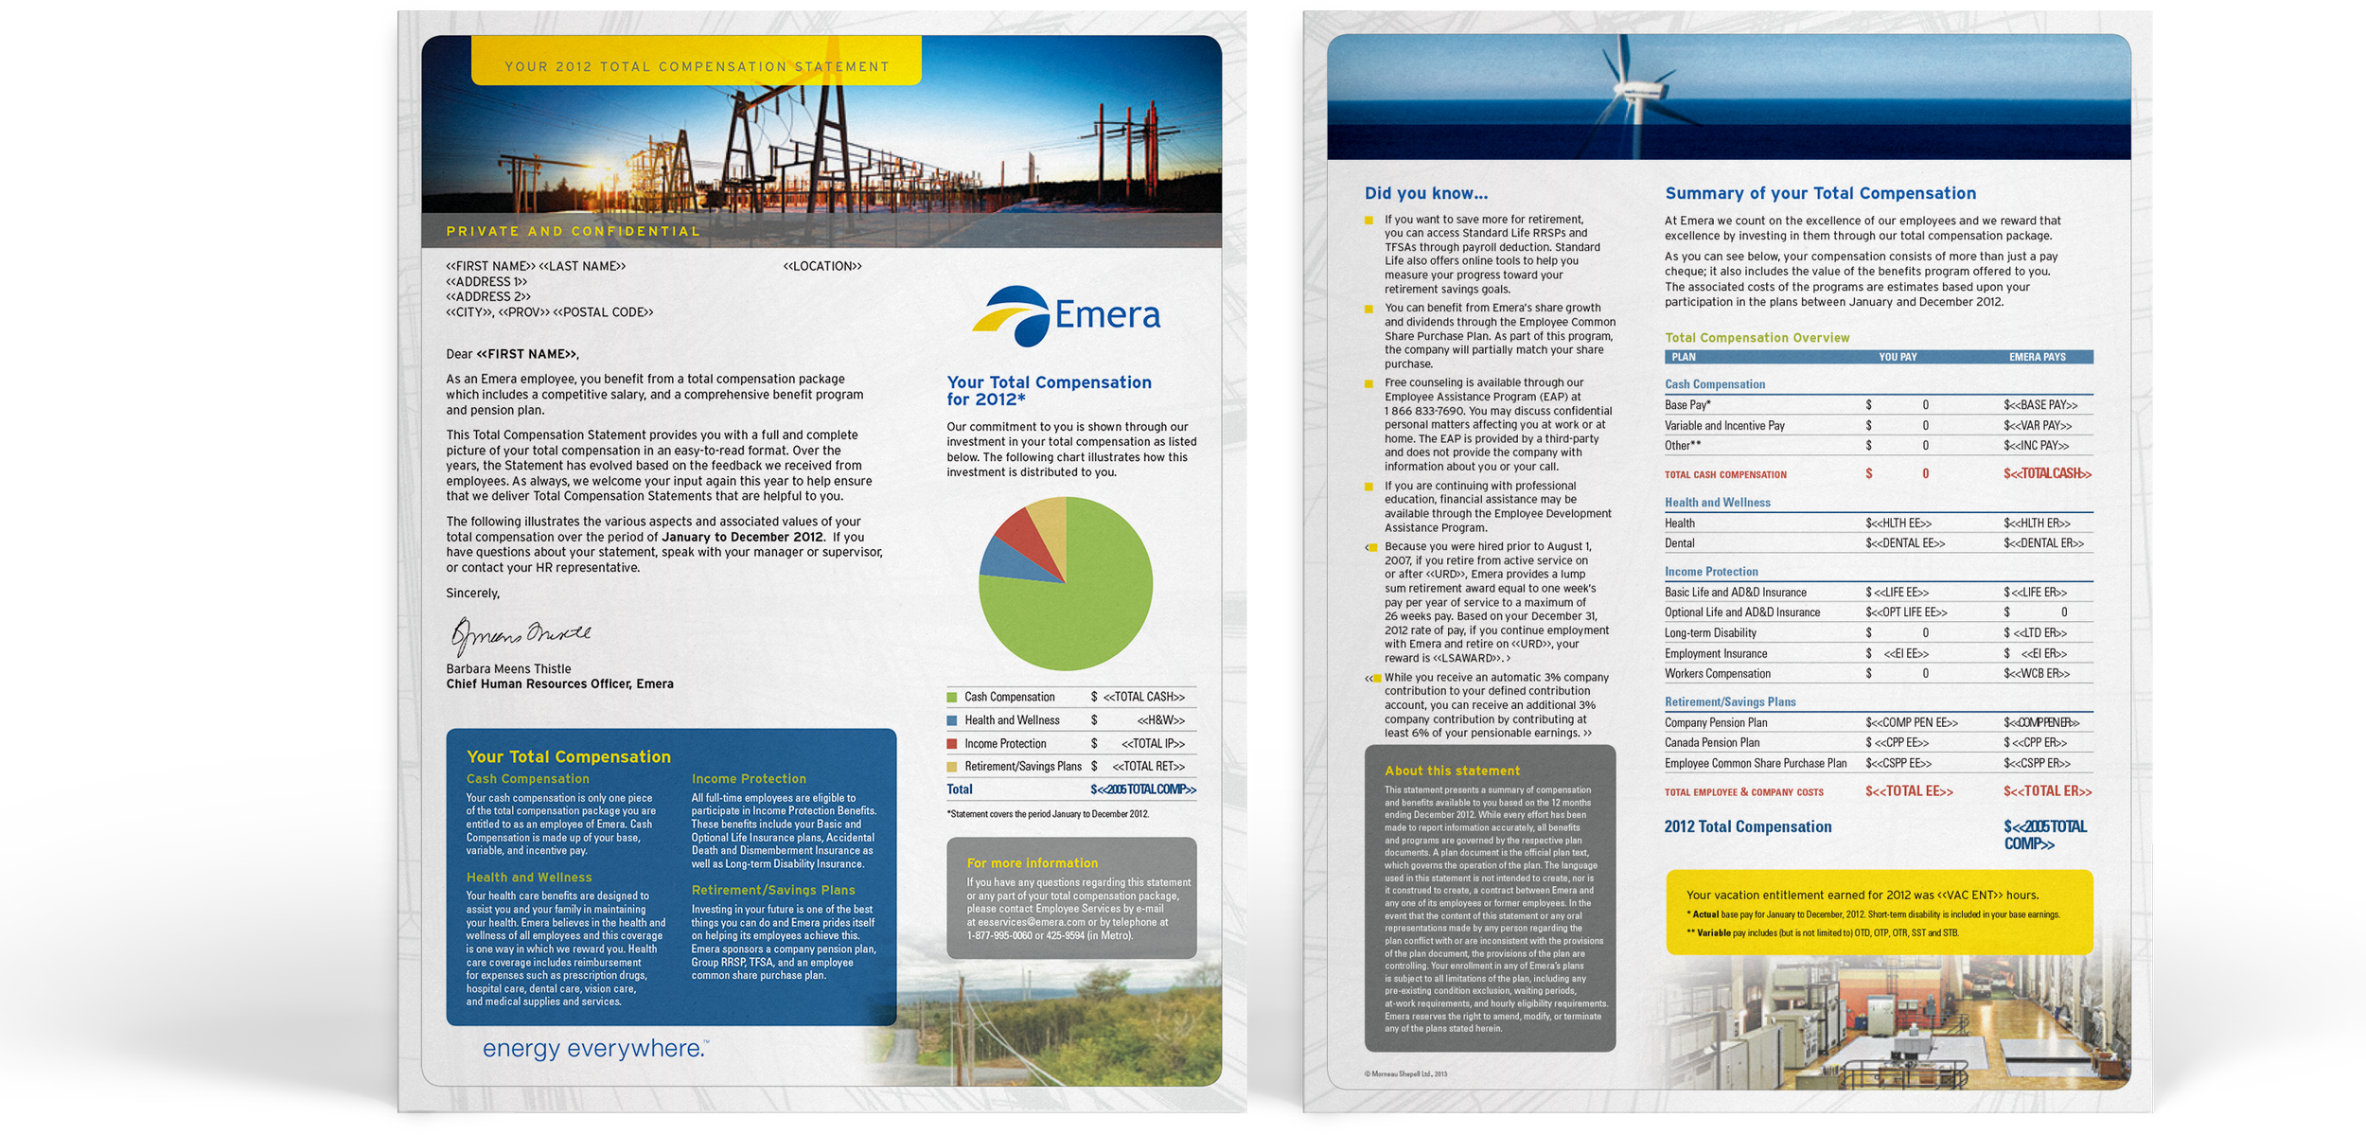Click yellow bullet beside retirement savings tip
The width and height of the screenshot is (2366, 1135).
pyautogui.click(x=1368, y=221)
